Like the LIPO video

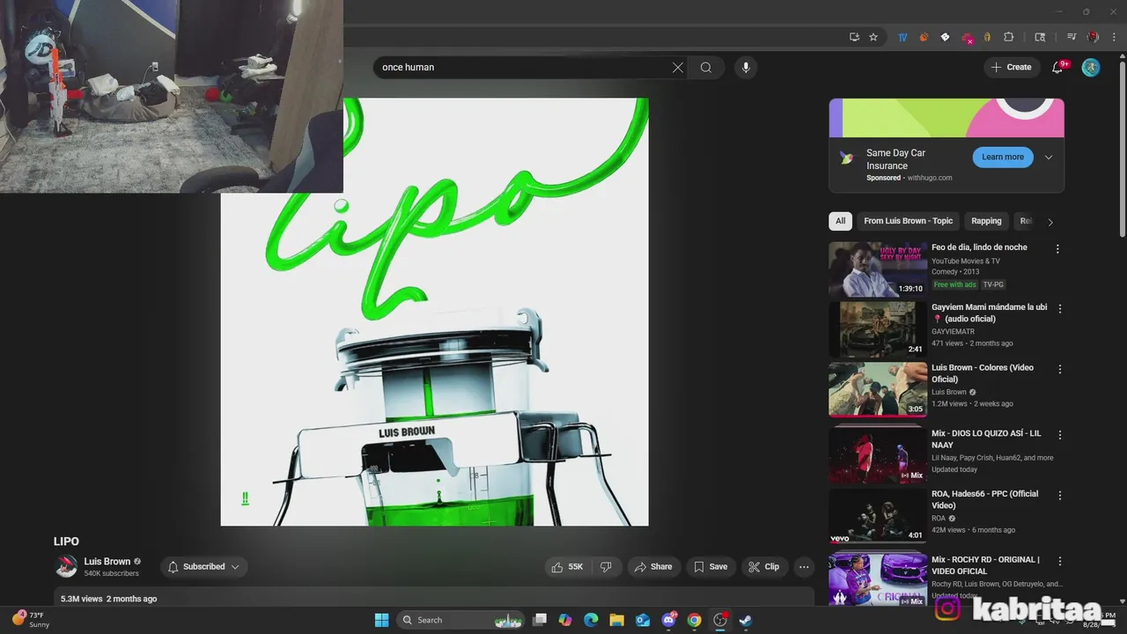568,567
